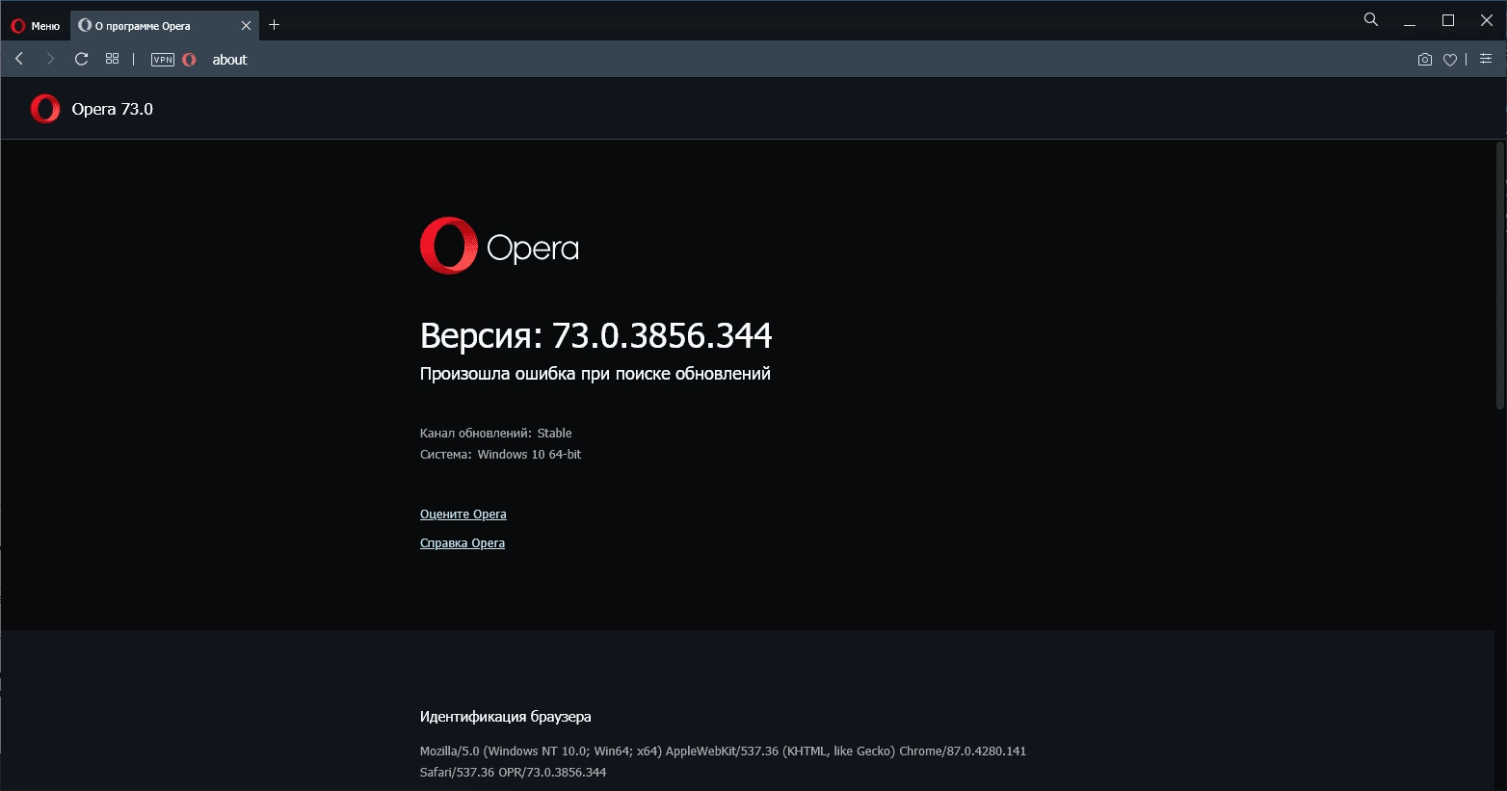The image size is (1507, 791).
Task: Click the version text '73.0.3856.344'
Action: click(662, 335)
